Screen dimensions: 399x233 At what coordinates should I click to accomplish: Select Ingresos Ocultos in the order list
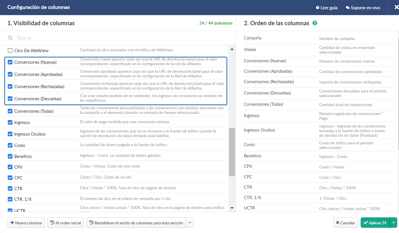[319, 130]
